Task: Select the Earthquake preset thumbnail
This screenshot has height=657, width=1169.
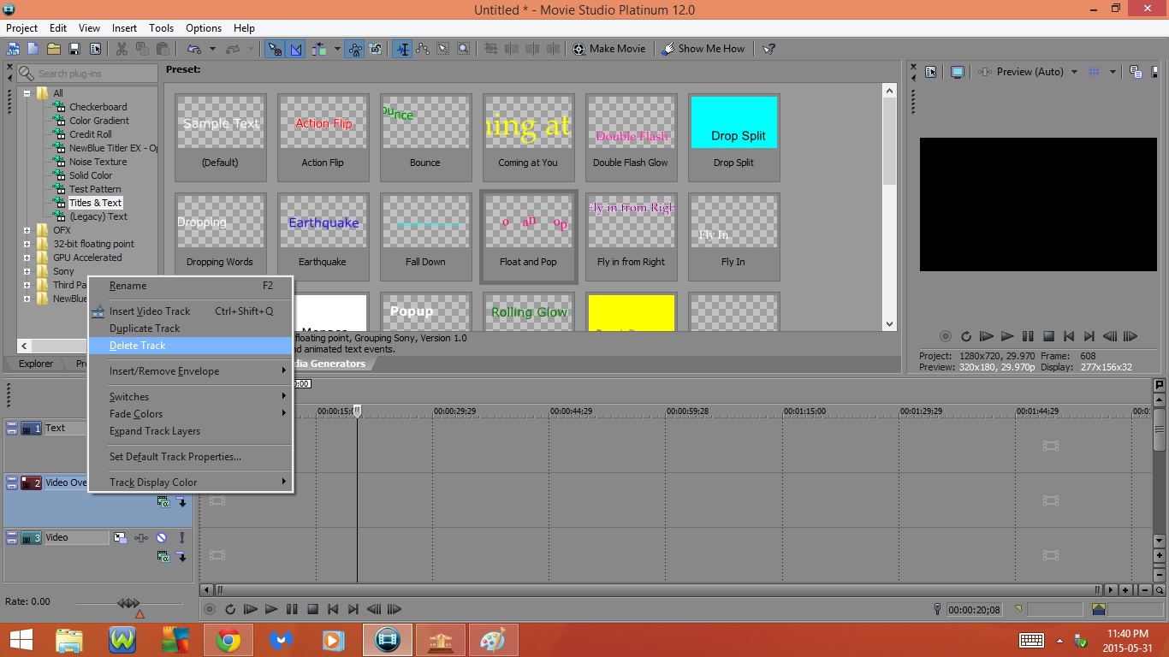Action: click(x=323, y=237)
